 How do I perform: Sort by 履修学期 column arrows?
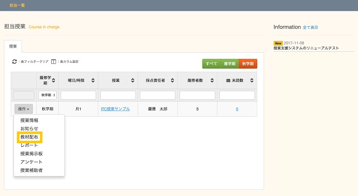[53, 80]
